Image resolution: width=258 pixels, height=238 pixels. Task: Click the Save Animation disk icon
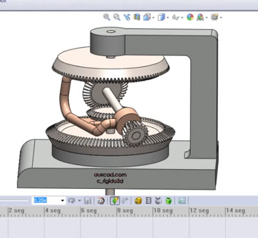[x=87, y=201]
